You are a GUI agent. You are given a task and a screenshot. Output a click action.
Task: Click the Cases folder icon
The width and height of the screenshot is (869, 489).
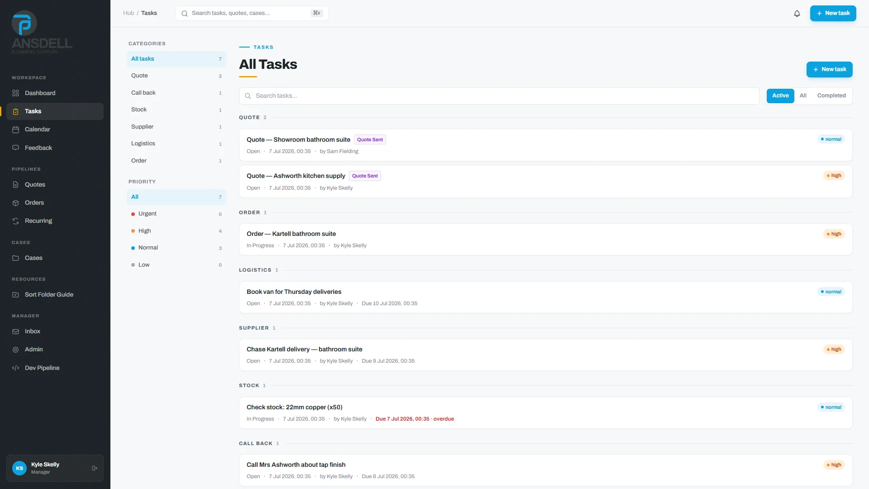tap(16, 258)
